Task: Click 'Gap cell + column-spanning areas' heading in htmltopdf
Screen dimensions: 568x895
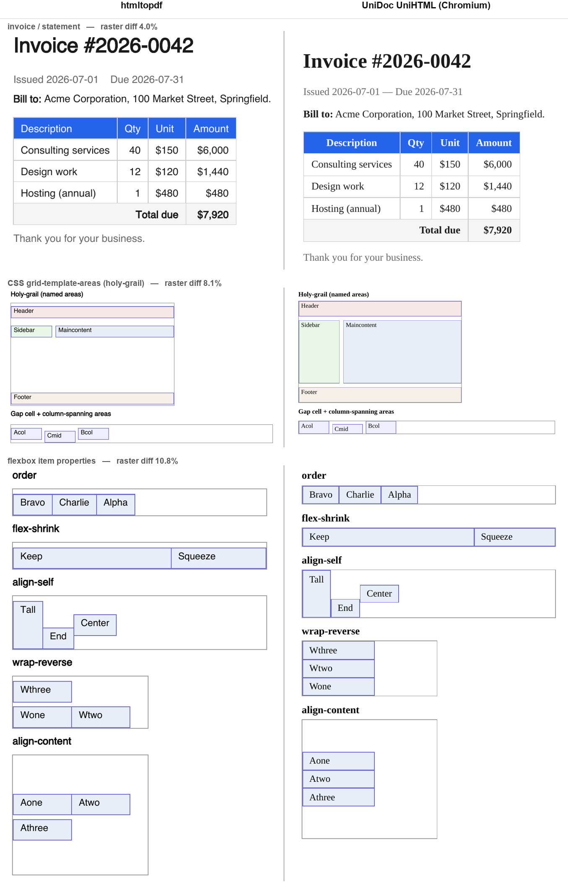Action: [61, 414]
